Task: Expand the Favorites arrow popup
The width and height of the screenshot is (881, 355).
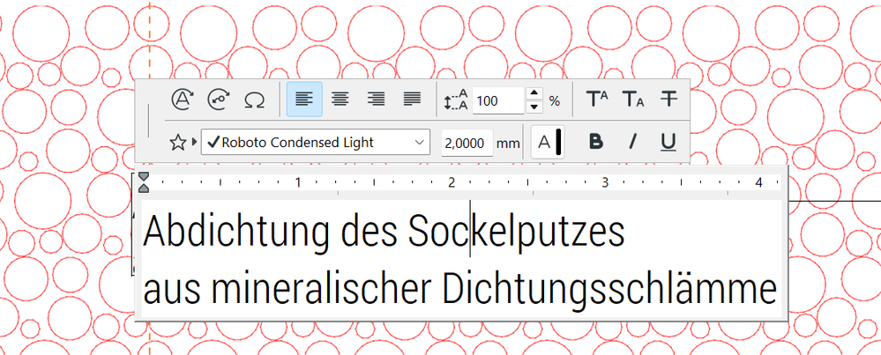Action: [194, 143]
